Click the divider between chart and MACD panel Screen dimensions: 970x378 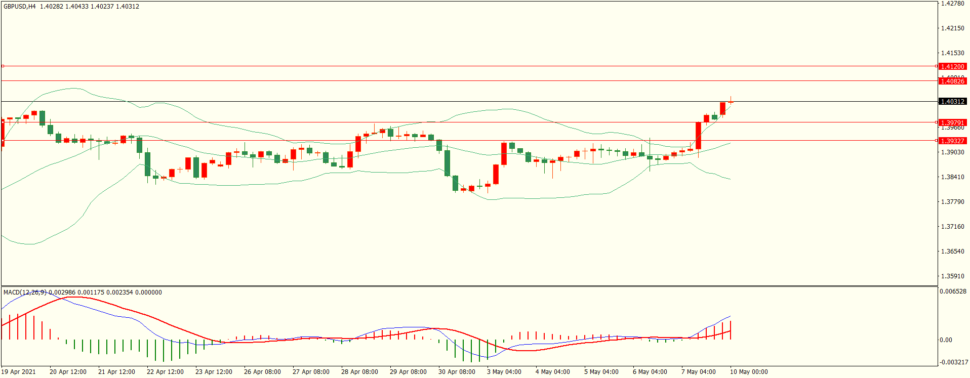point(469,286)
